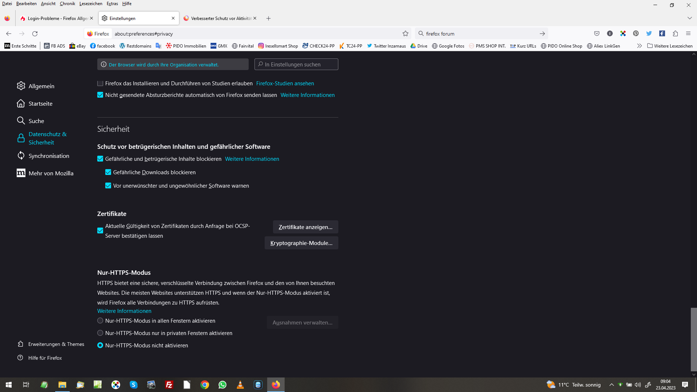Image resolution: width=697 pixels, height=392 pixels.
Task: Click the reload page icon
Action: coord(35,34)
